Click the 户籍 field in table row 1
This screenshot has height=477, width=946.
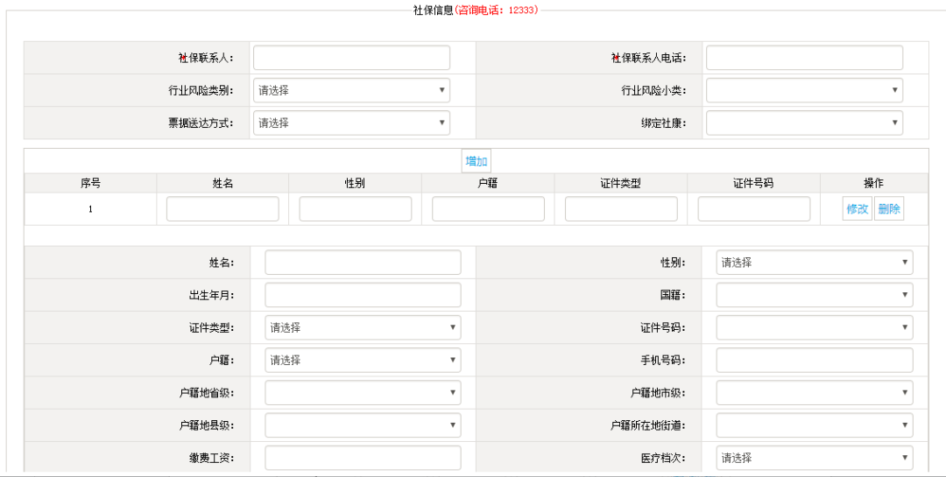(x=488, y=209)
